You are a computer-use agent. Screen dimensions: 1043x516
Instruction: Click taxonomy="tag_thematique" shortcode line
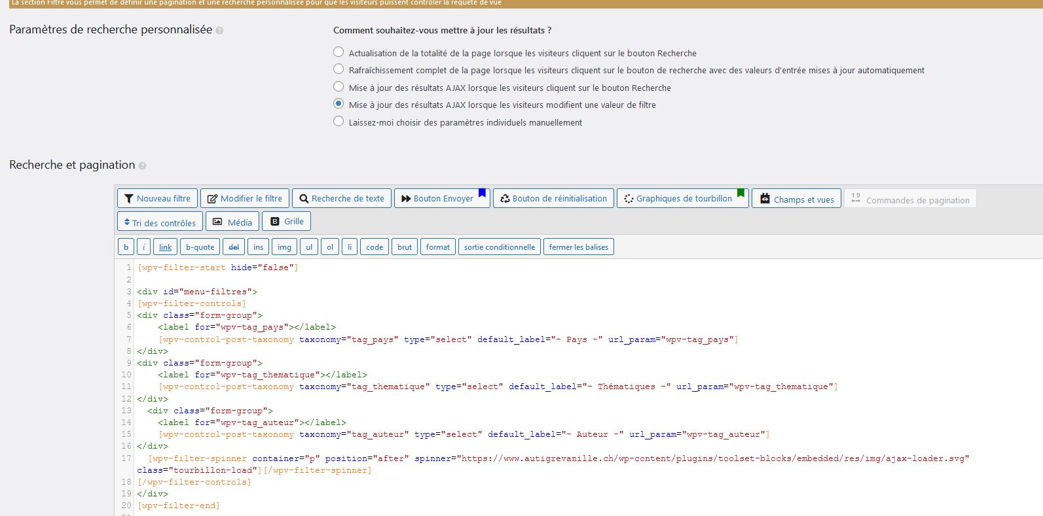[498, 387]
